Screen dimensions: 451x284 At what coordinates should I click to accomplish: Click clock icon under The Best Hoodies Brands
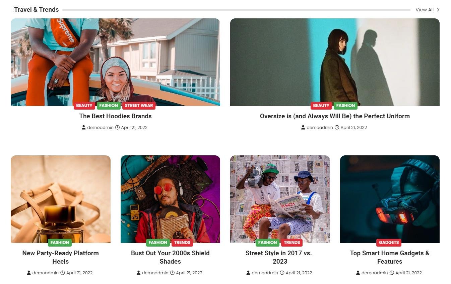[x=118, y=127]
